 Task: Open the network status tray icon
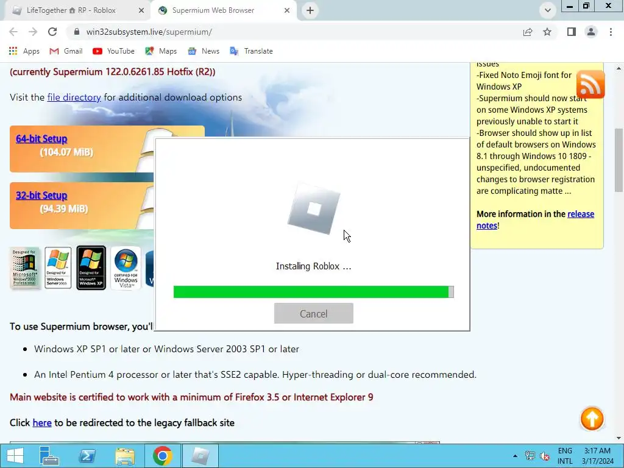click(530, 456)
